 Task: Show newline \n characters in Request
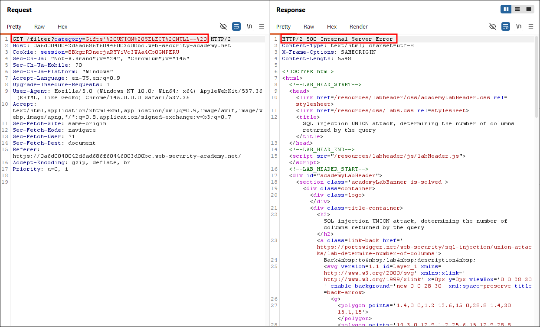coord(249,26)
